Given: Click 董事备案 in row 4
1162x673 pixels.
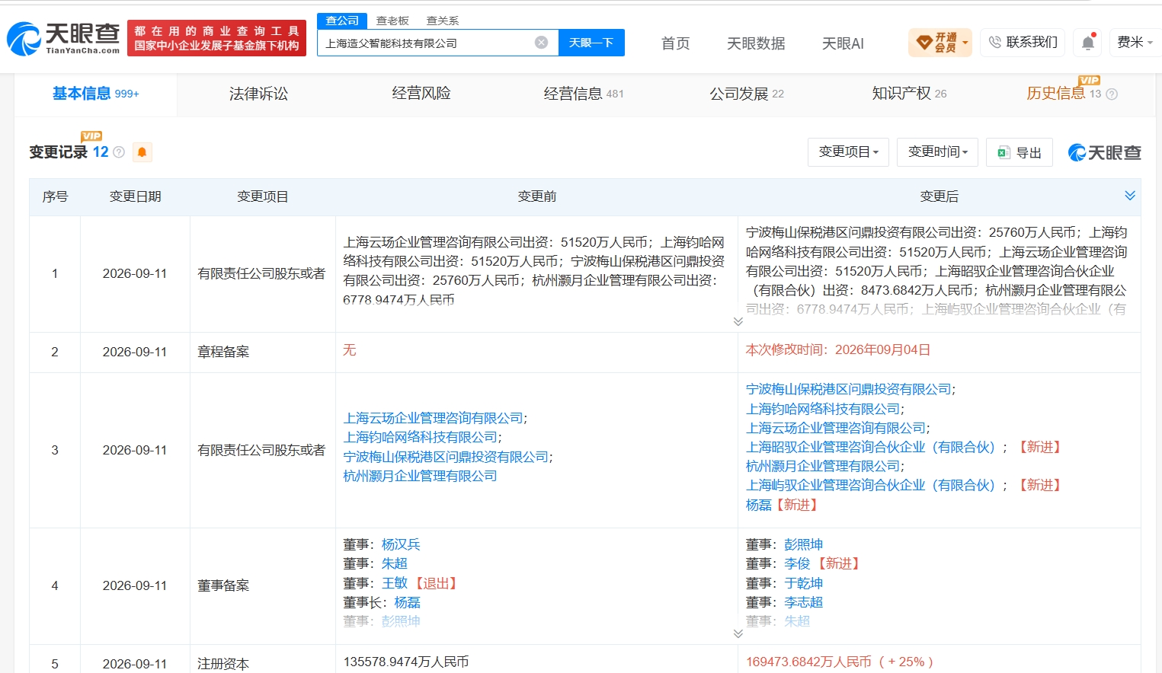Looking at the screenshot, I should coord(223,585).
